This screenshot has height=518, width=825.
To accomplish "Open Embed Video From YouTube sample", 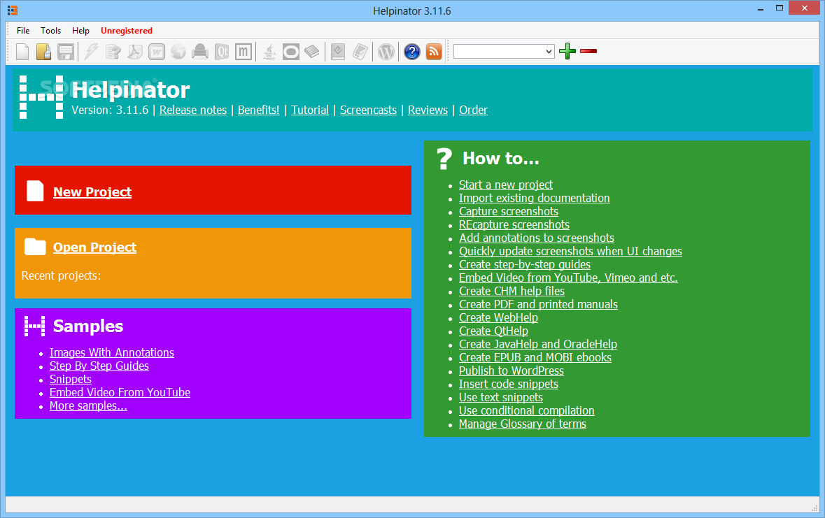I will pyautogui.click(x=120, y=392).
